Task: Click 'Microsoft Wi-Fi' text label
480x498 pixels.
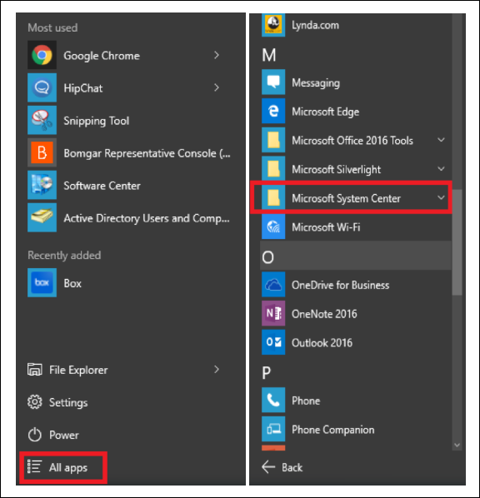Action: (326, 227)
